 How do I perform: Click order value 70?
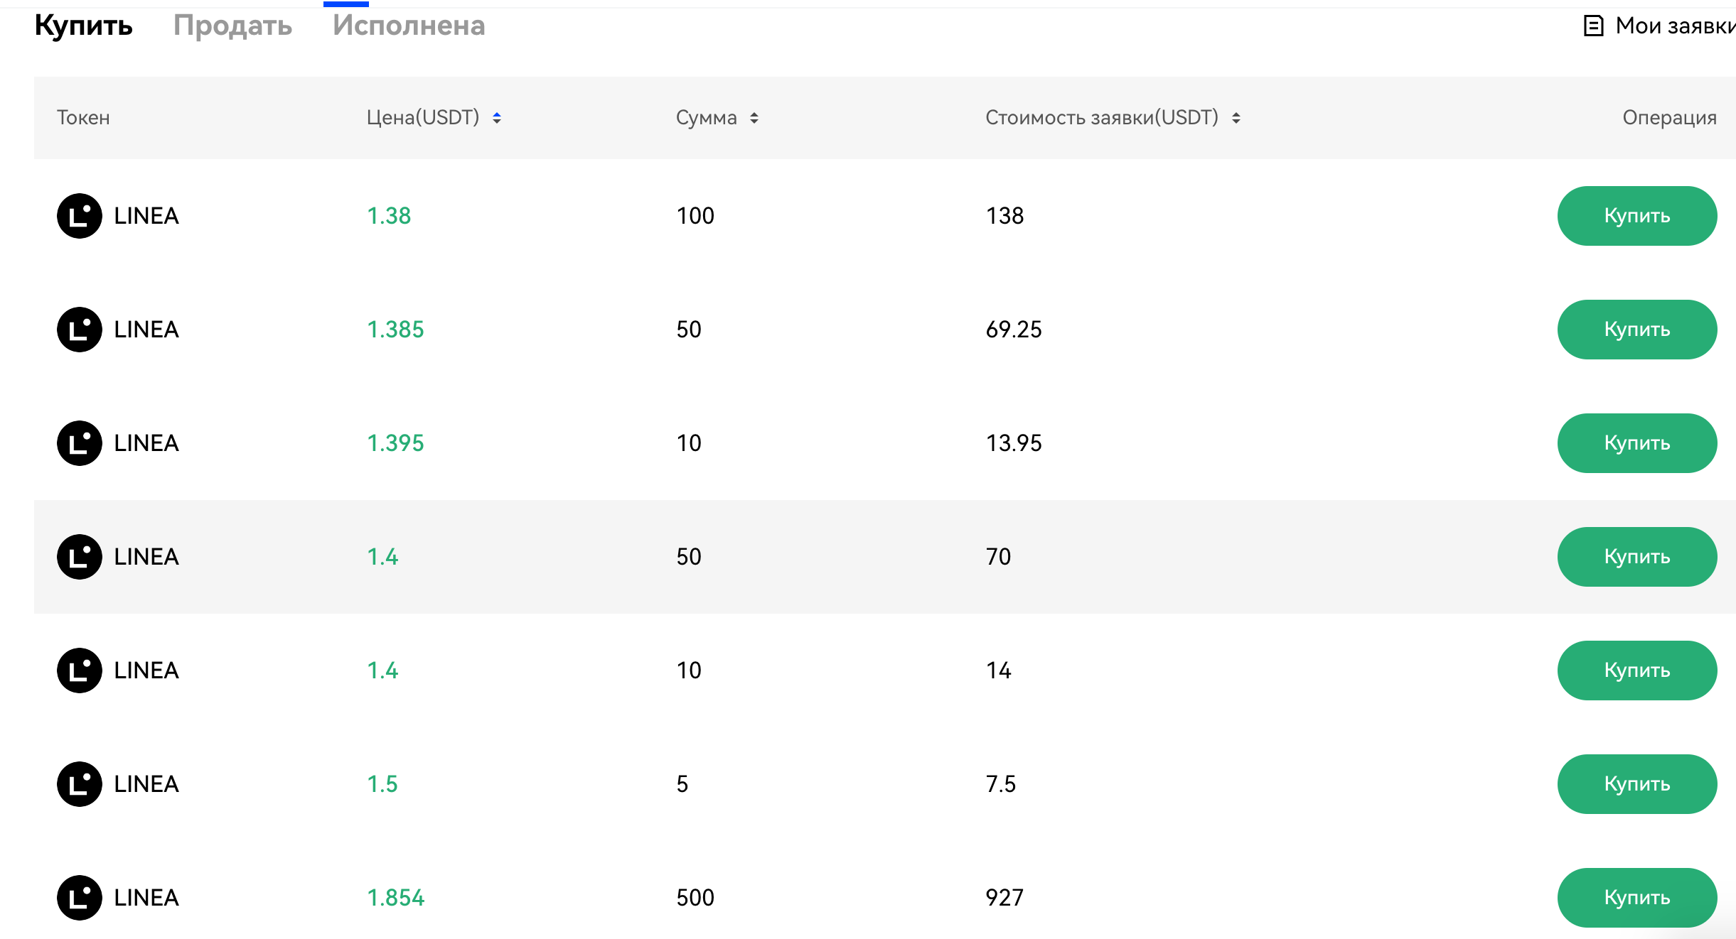[998, 557]
